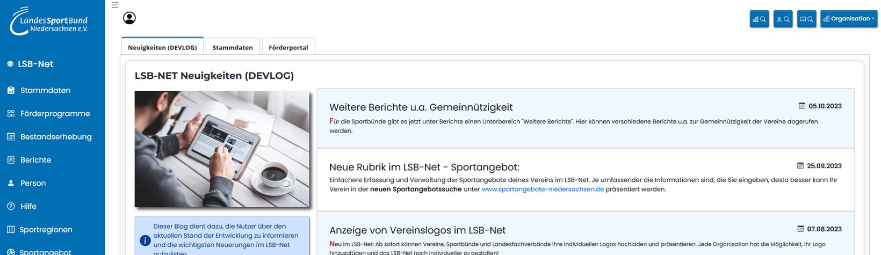Click the LandesSportBund Niedersachsen logo
This screenshot has width=881, height=255.
[48, 21]
